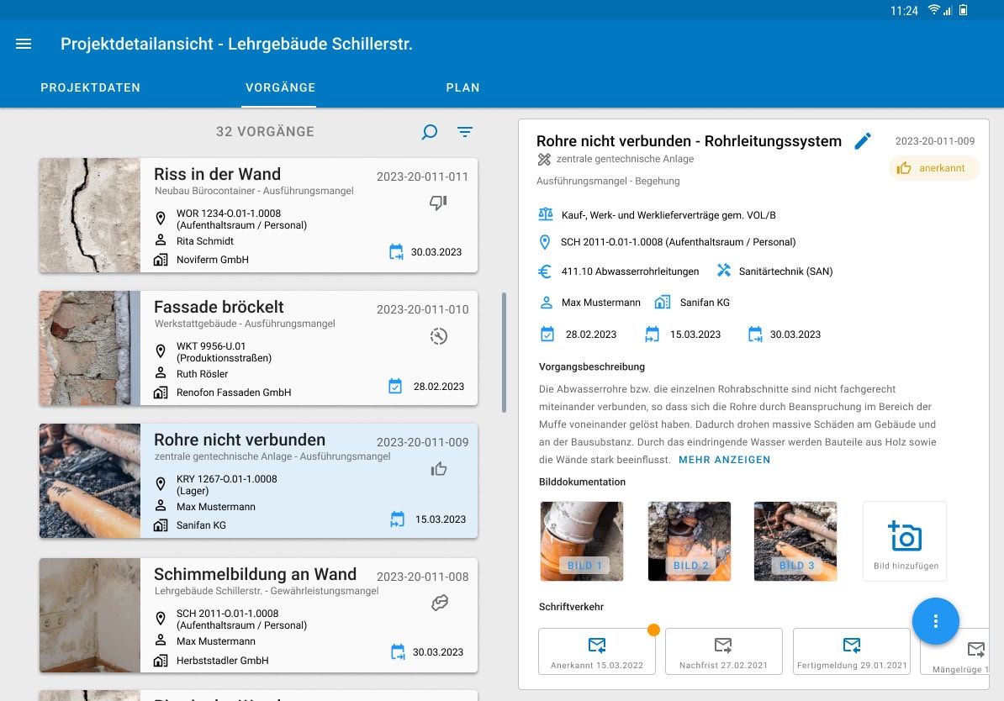The width and height of the screenshot is (1004, 701).
Task: Select the Schimmelbildung an Wand title
Action: click(255, 574)
